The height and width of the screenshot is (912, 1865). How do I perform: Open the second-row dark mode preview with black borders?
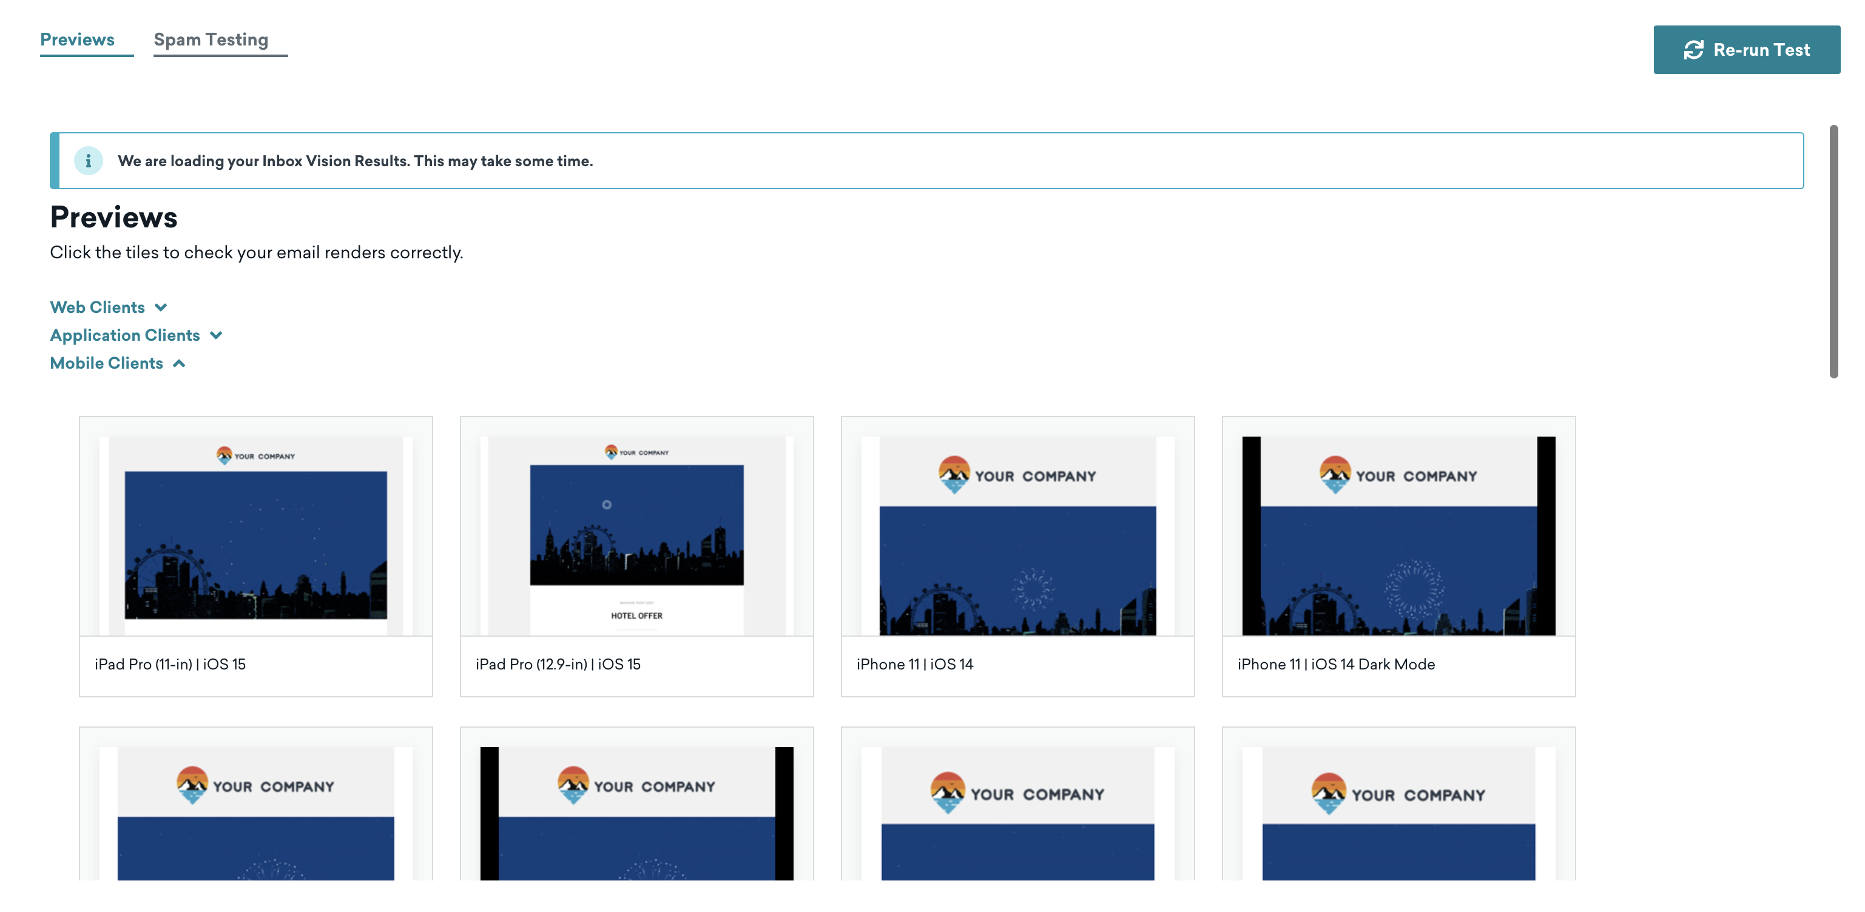(x=636, y=804)
